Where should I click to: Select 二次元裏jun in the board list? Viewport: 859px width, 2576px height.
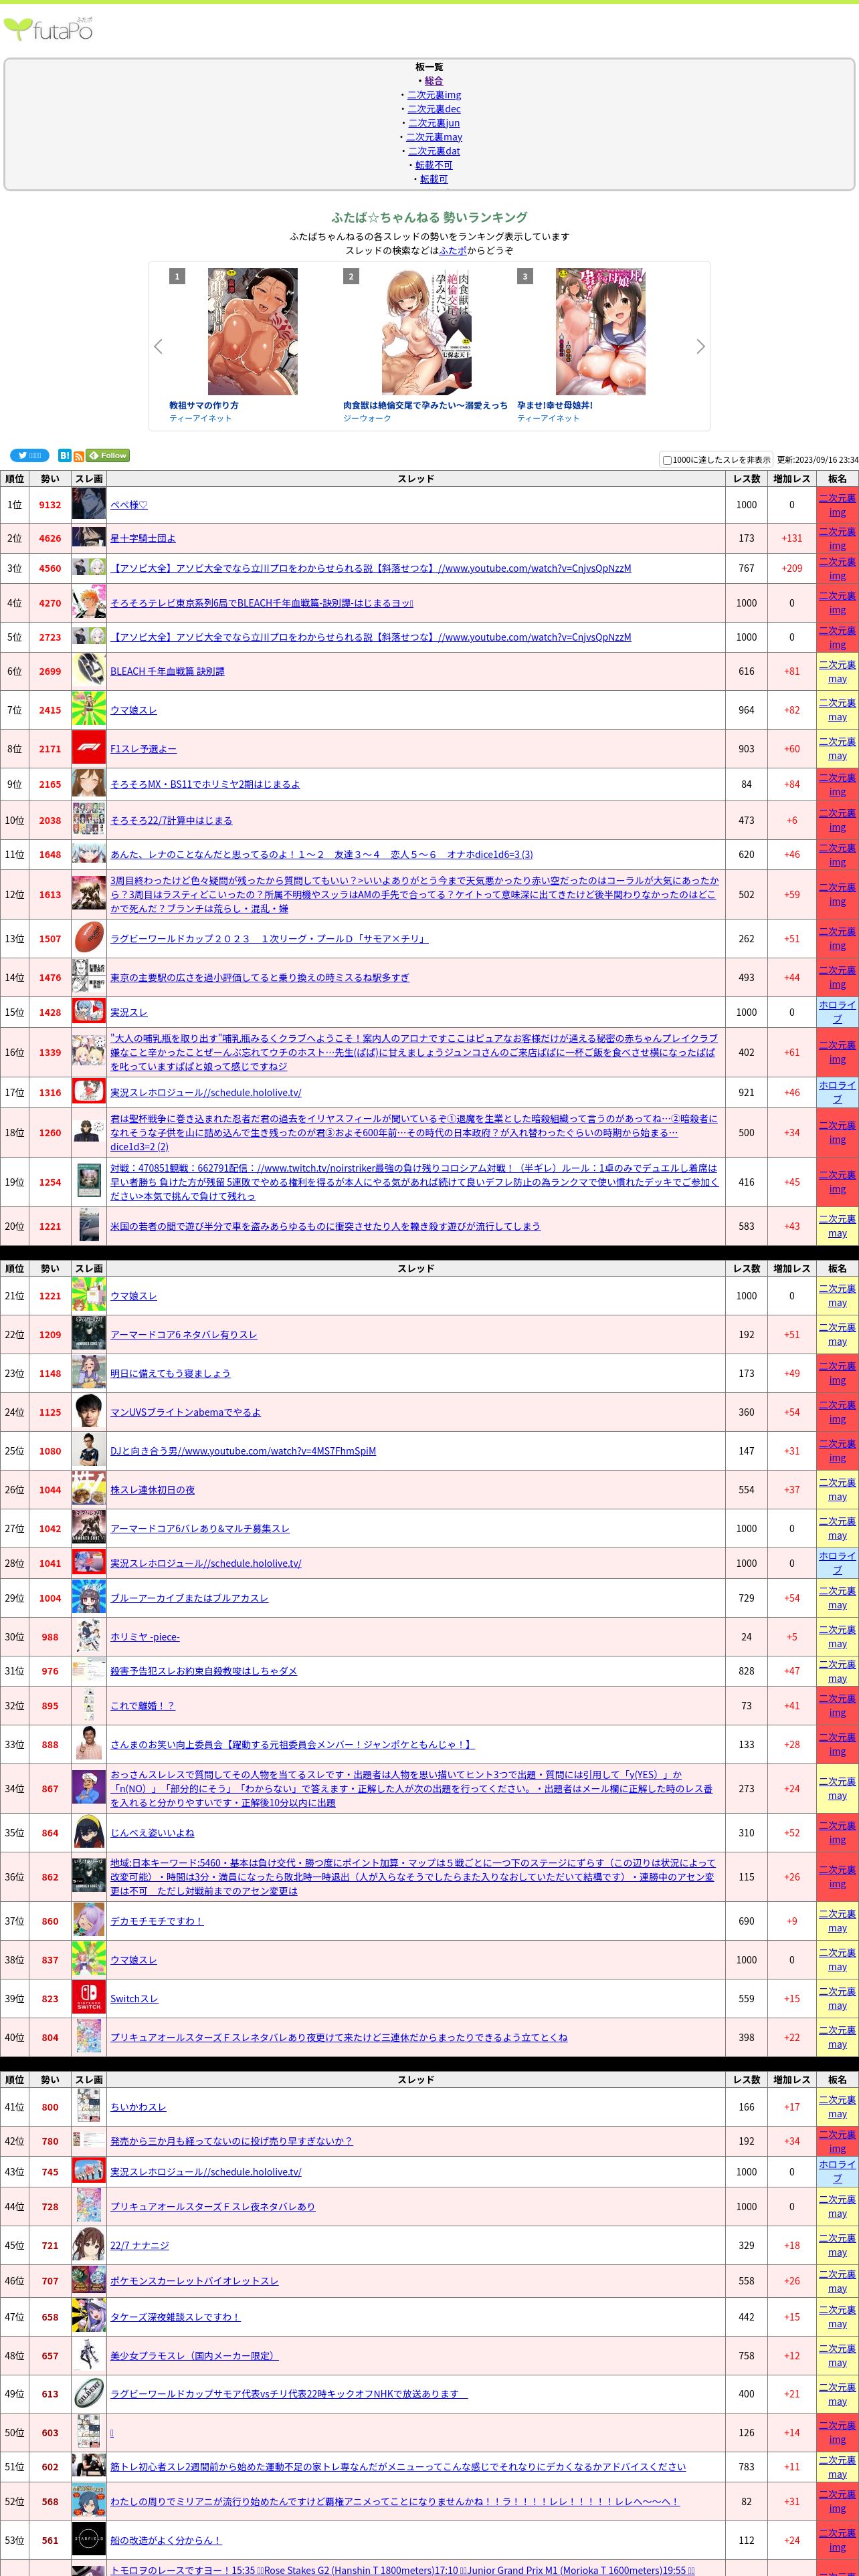pyautogui.click(x=433, y=123)
